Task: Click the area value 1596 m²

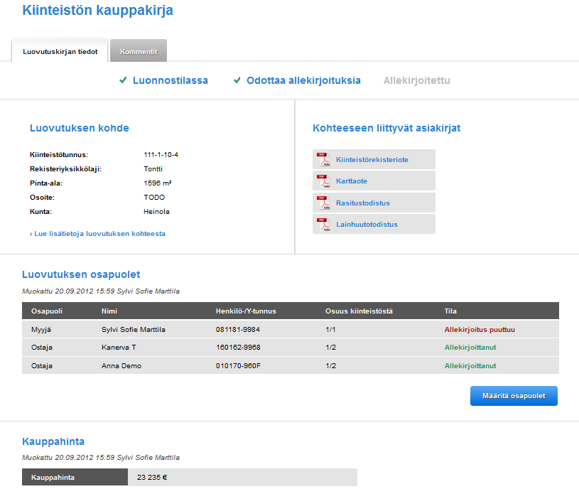Action: pos(157,183)
